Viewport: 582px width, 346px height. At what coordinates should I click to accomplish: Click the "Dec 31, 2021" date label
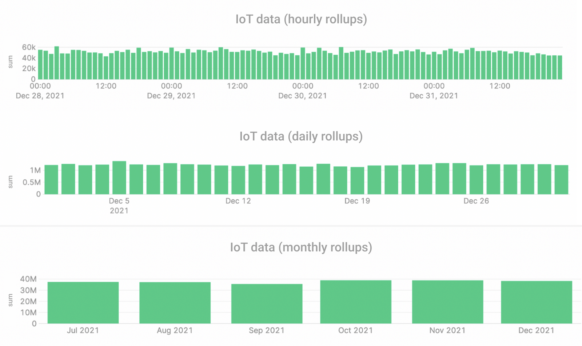[x=434, y=96]
